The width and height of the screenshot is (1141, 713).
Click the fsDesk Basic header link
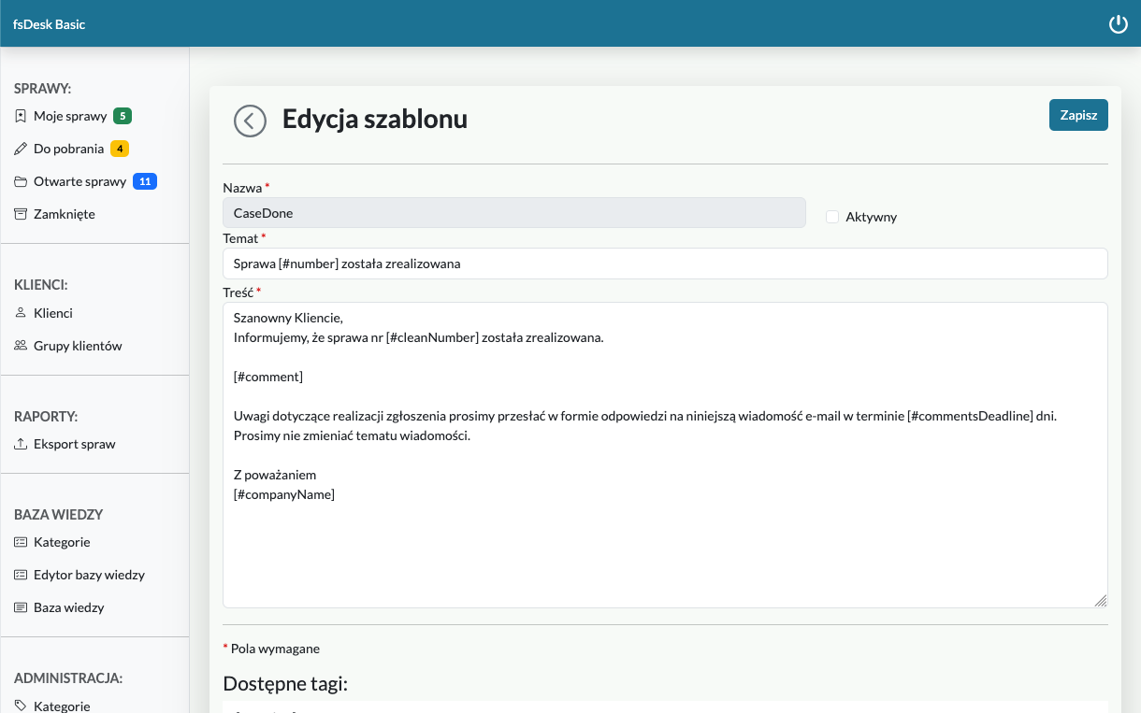point(50,24)
